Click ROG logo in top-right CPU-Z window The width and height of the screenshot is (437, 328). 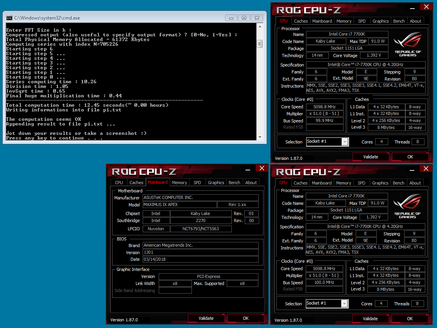pyautogui.click(x=407, y=44)
